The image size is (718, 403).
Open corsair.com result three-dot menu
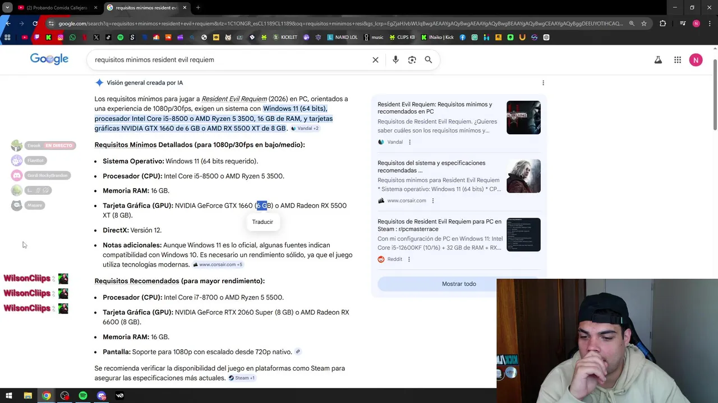(432, 201)
